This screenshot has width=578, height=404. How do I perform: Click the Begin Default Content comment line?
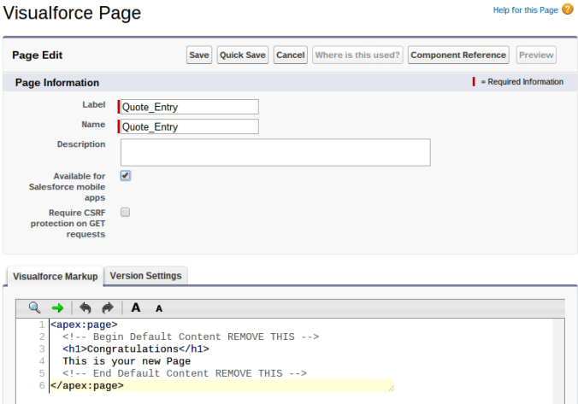191,337
